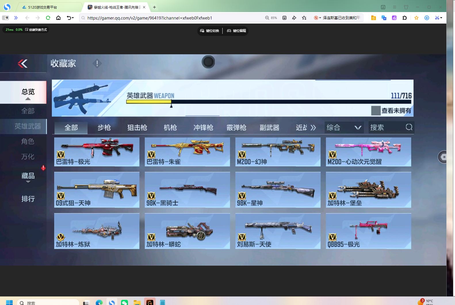Screen dimensions: 455x305
Task: Click the browser forward arrow
Action: point(38,18)
